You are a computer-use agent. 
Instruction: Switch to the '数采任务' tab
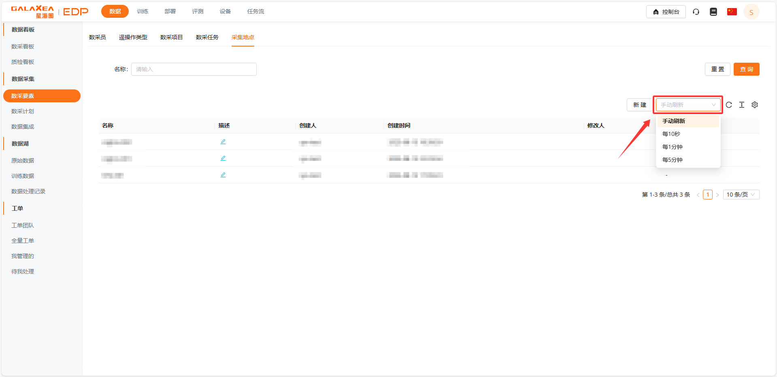[207, 37]
